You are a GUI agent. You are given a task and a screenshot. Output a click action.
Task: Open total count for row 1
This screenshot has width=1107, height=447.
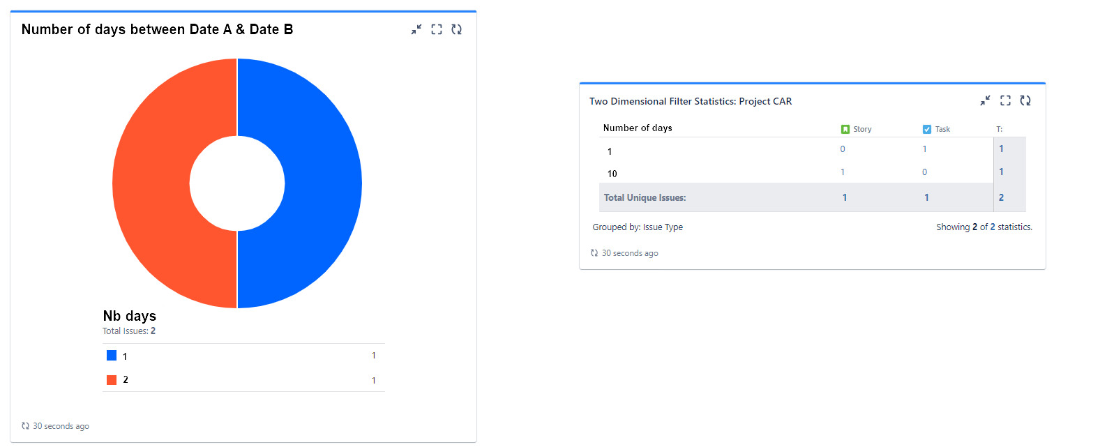[x=1002, y=149]
